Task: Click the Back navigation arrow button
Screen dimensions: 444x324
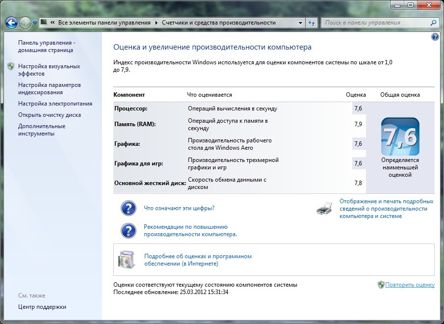Action: pyautogui.click(x=11, y=23)
